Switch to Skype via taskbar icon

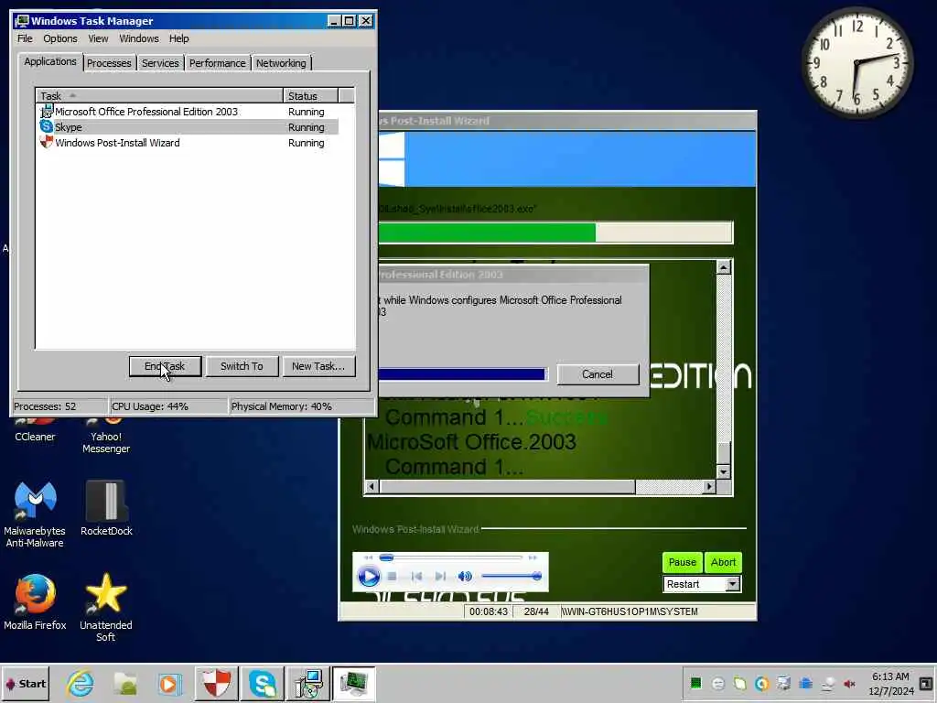tap(263, 683)
